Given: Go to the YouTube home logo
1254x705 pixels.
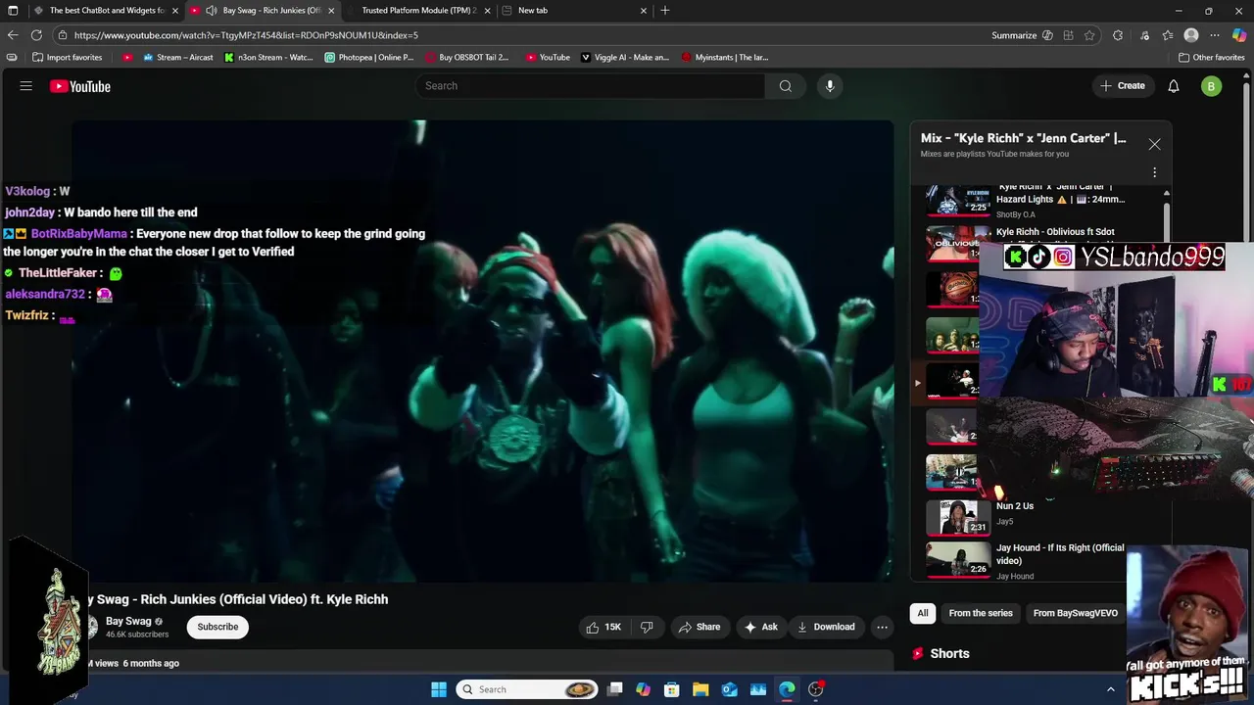Looking at the screenshot, I should click(x=80, y=86).
